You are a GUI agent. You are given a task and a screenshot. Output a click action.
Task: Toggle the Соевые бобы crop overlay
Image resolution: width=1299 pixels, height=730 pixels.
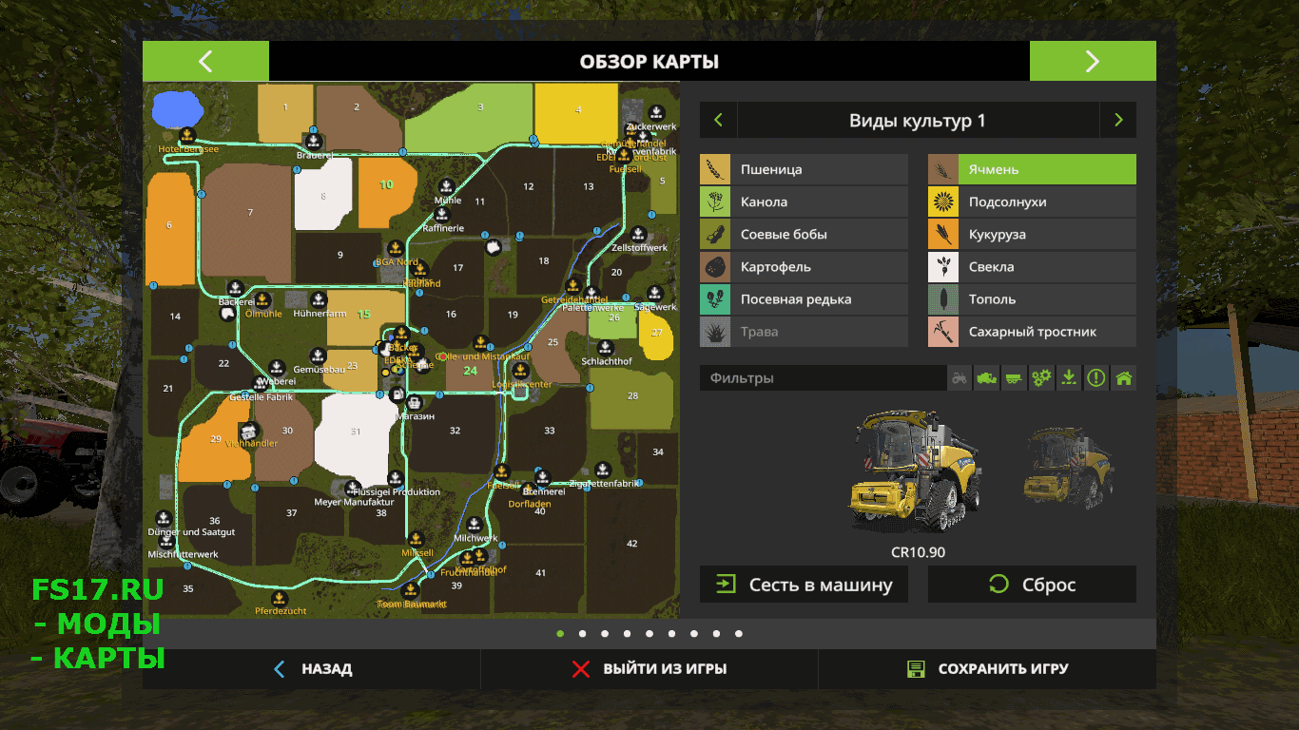[x=805, y=234]
